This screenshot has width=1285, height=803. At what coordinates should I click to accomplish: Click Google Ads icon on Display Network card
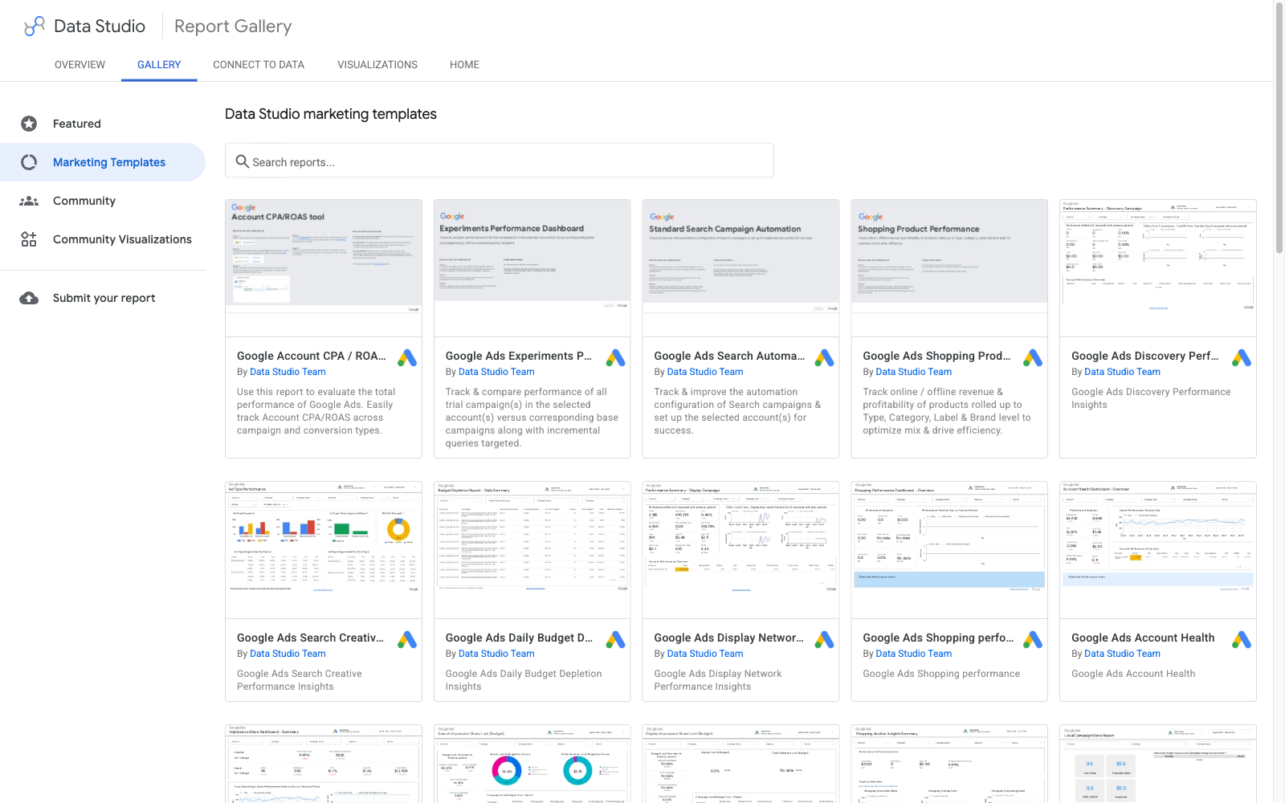tap(825, 640)
